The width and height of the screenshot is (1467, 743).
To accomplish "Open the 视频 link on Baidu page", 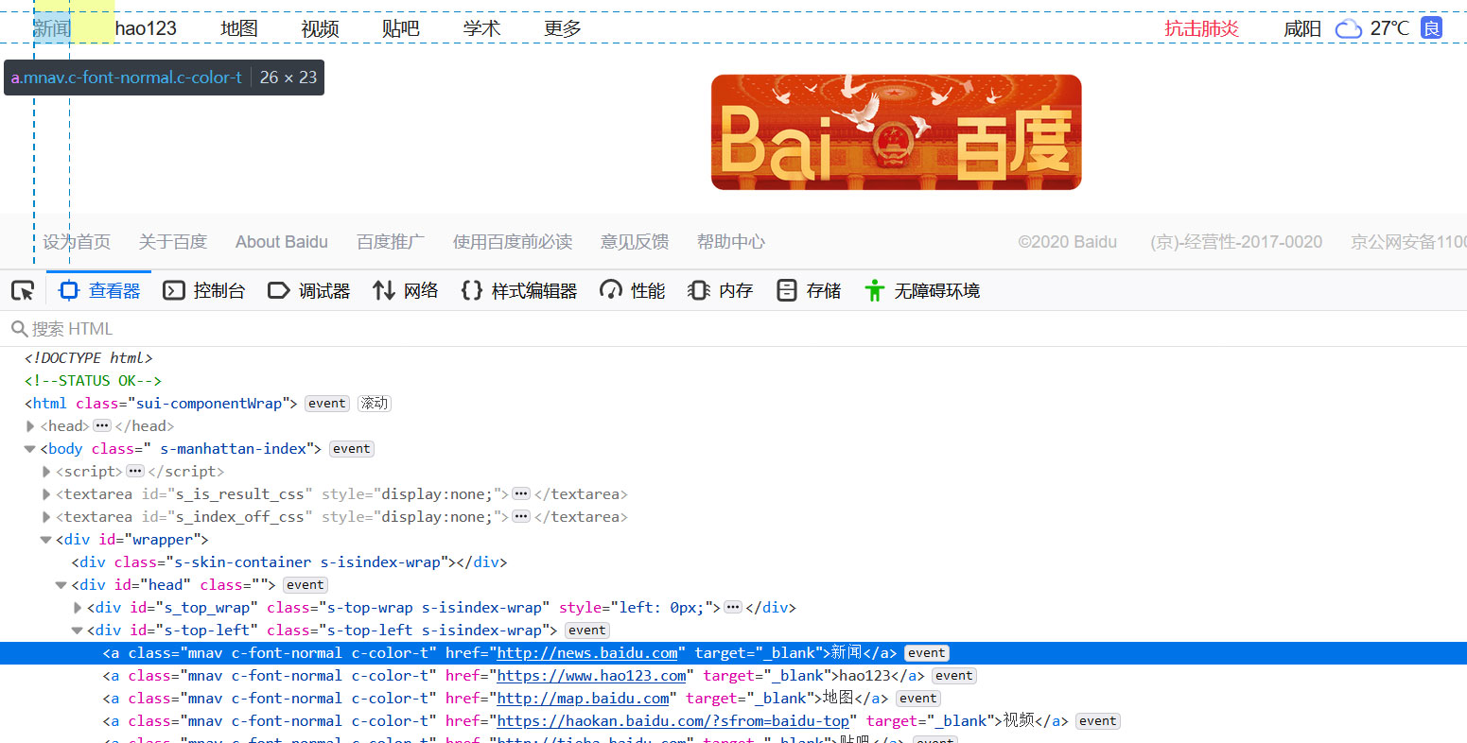I will point(320,28).
